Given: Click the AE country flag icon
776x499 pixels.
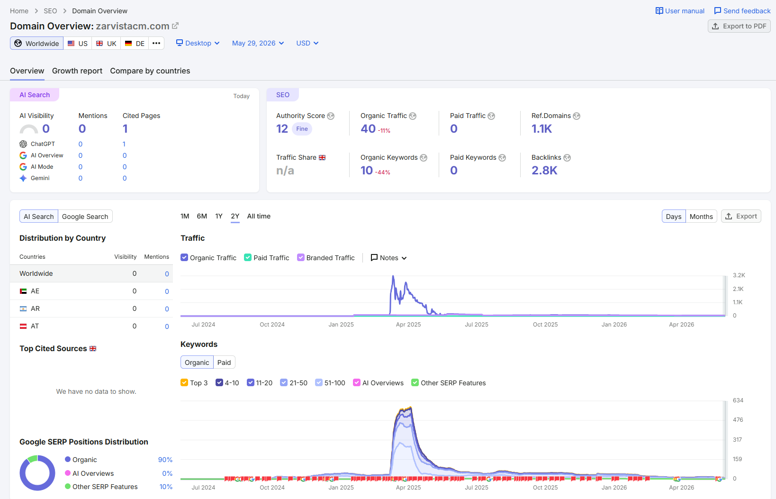Looking at the screenshot, I should (x=23, y=291).
